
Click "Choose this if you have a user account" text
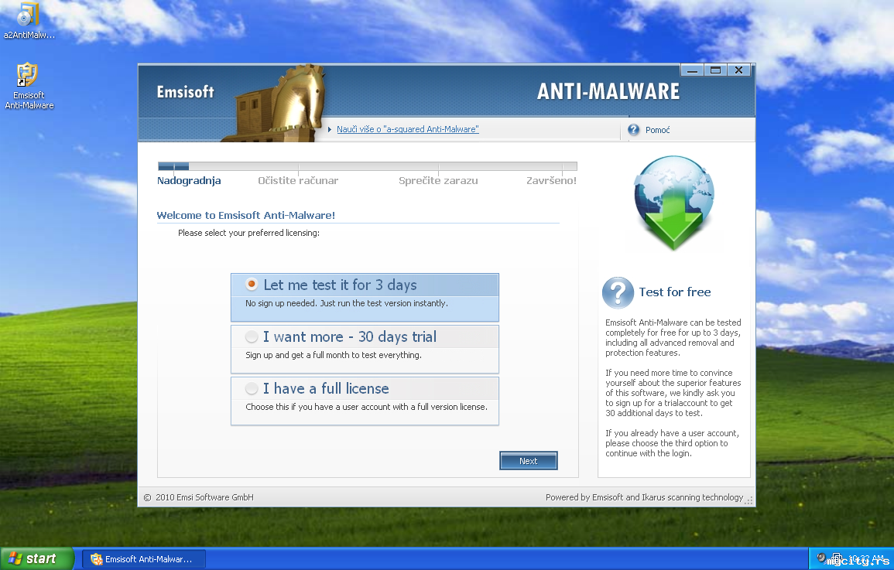pos(367,407)
